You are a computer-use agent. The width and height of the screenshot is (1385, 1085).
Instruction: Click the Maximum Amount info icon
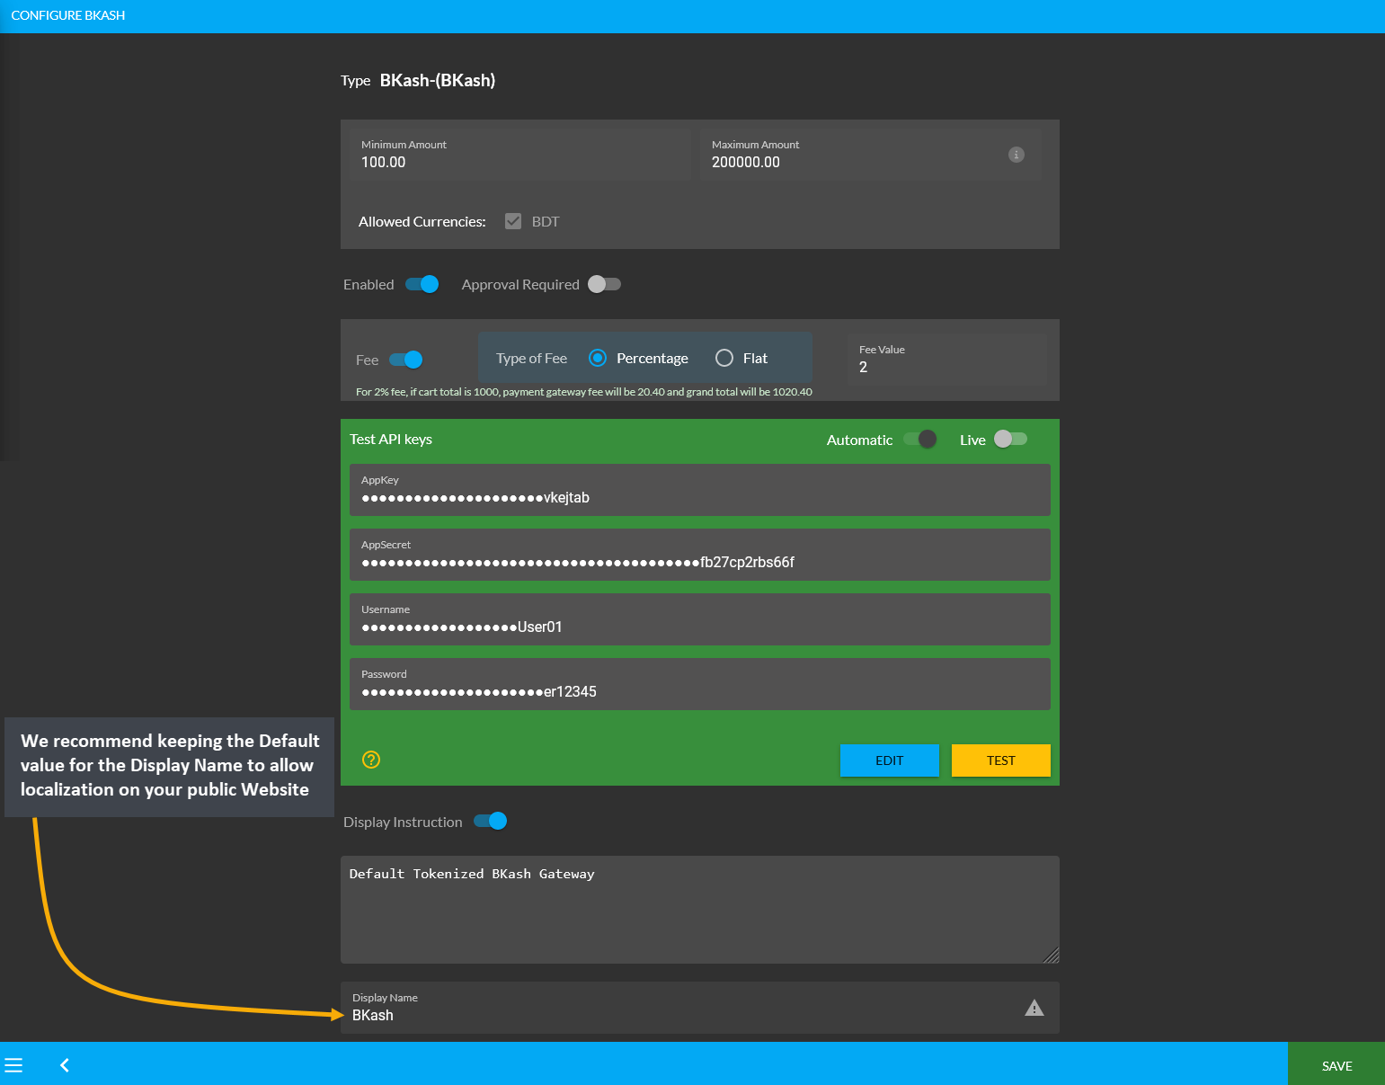(1017, 155)
